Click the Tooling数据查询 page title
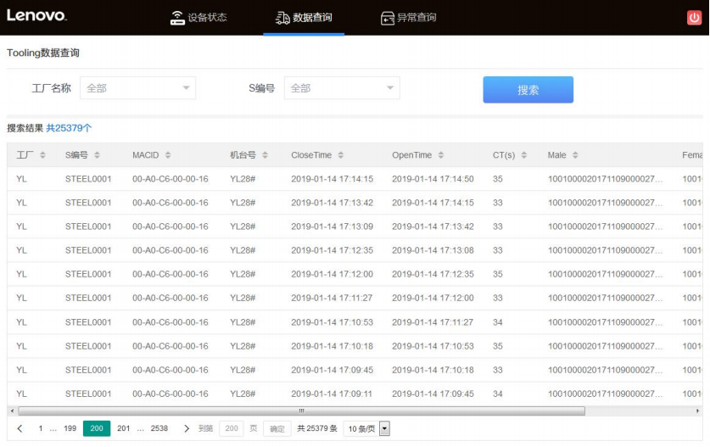Viewport: 710px width, 447px height. click(43, 53)
